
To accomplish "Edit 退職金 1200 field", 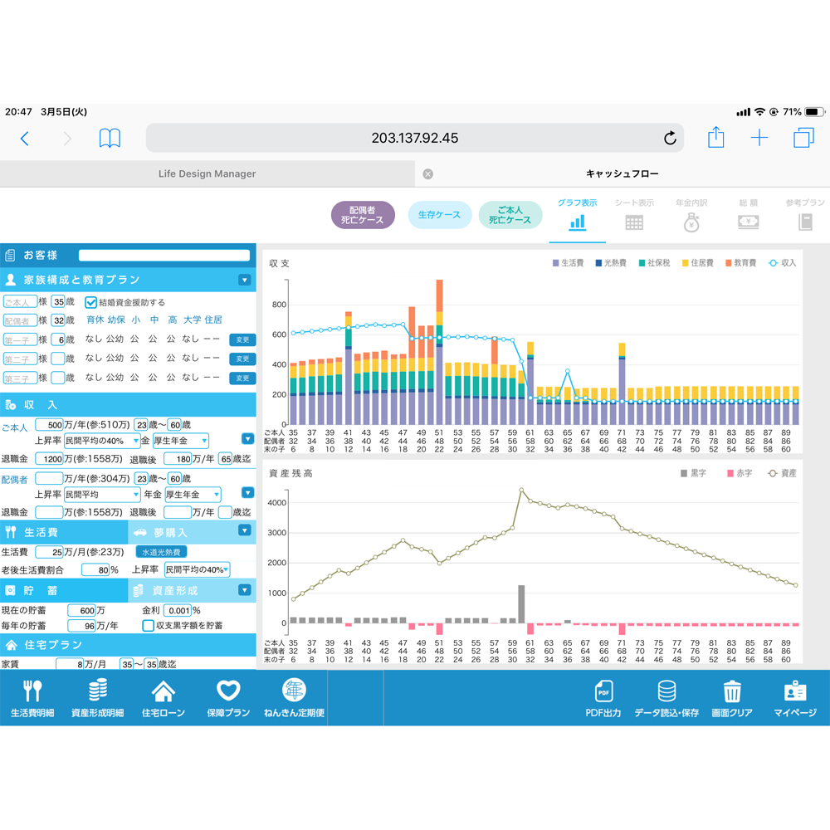I will coord(49,458).
